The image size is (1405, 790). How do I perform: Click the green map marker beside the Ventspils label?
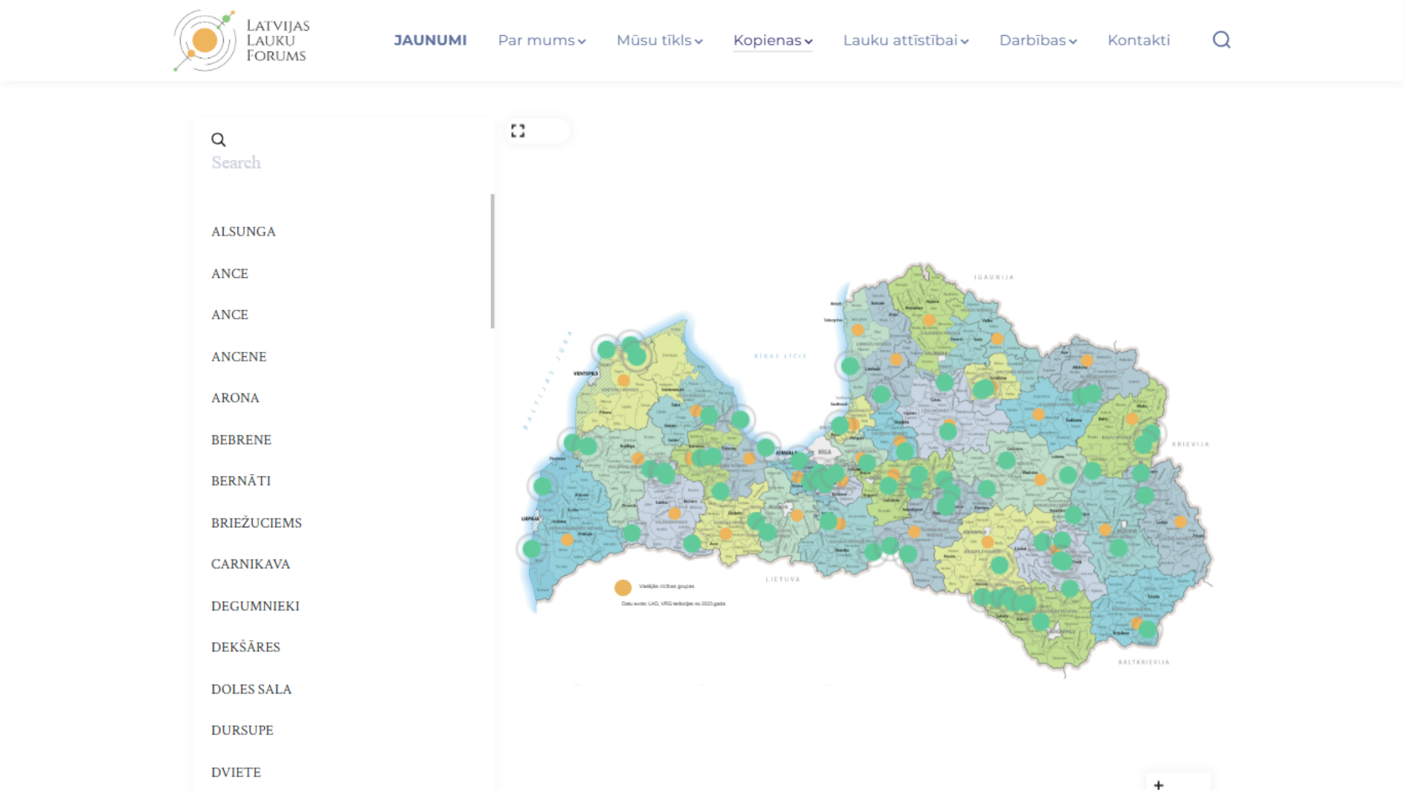pyautogui.click(x=607, y=350)
